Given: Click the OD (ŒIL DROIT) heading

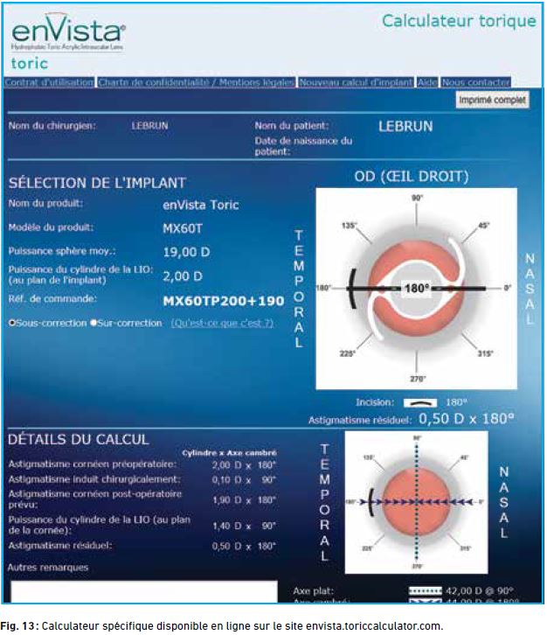Looking at the screenshot, I should (x=412, y=177).
